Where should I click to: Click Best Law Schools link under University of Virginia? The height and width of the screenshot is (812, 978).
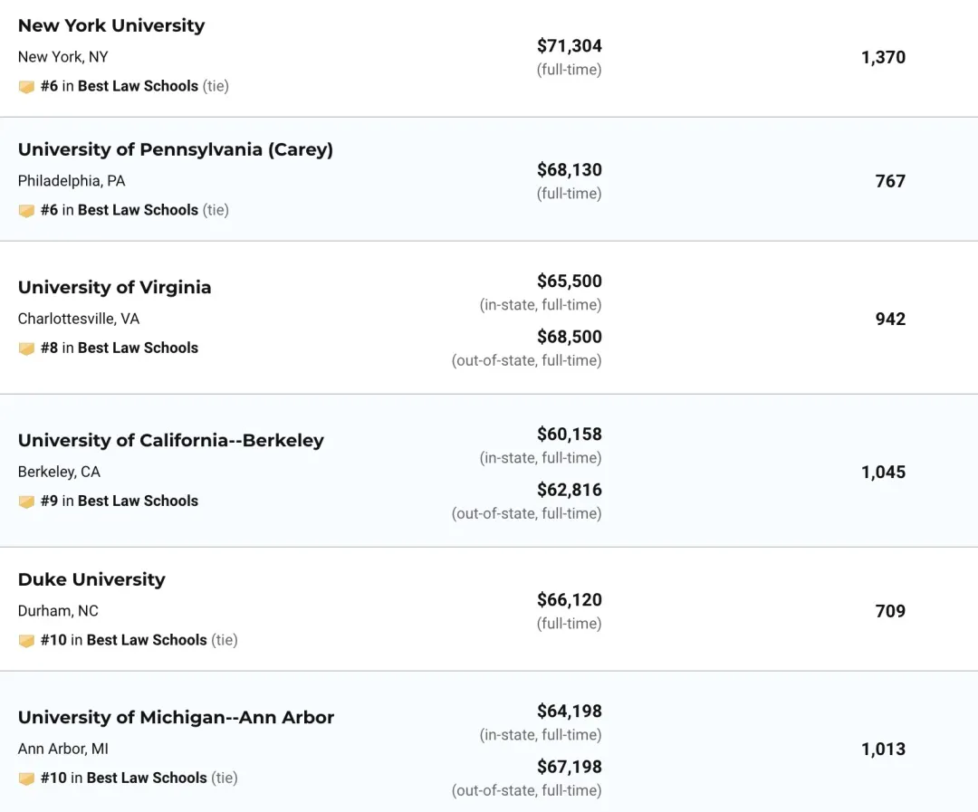click(138, 348)
